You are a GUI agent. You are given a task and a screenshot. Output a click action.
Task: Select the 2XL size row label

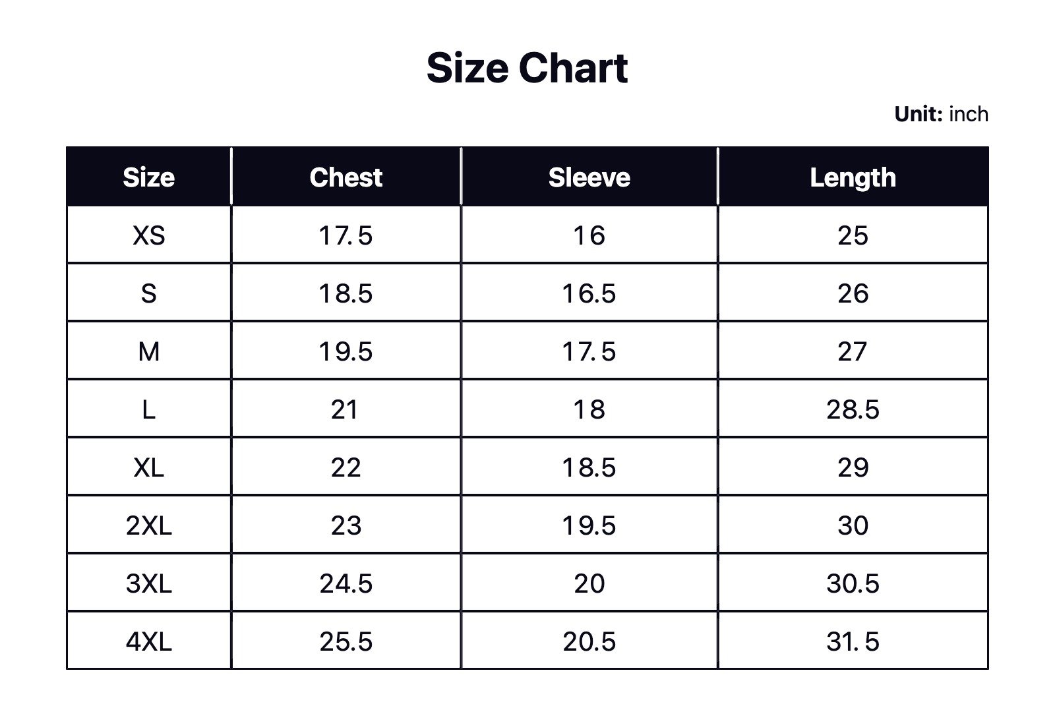click(149, 525)
